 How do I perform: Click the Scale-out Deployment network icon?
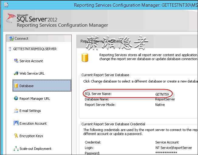[x=16, y=149]
